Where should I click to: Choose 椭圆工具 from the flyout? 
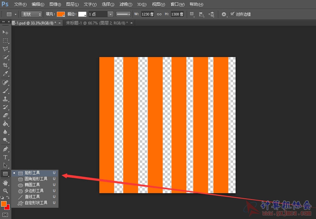(35, 185)
